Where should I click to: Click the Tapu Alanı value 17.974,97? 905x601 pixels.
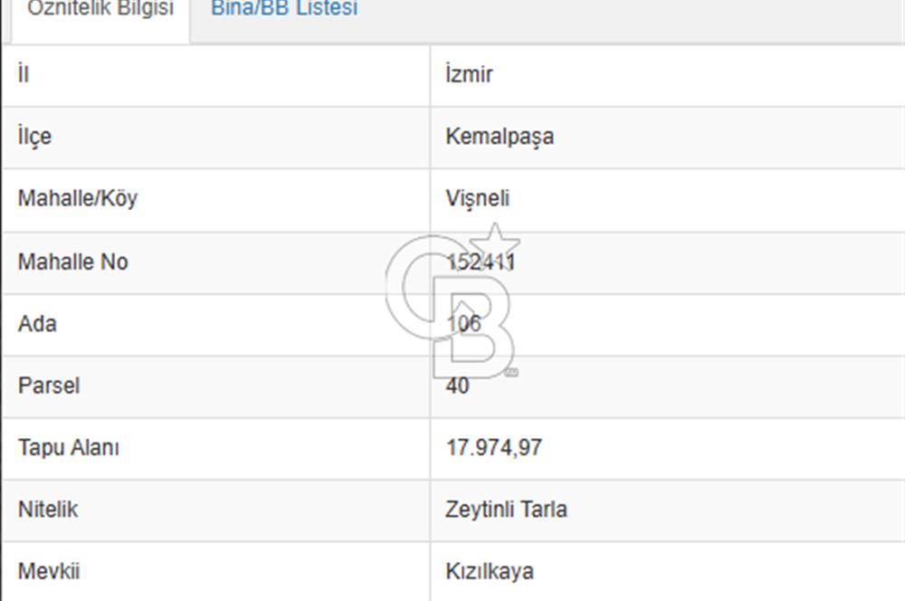(492, 447)
